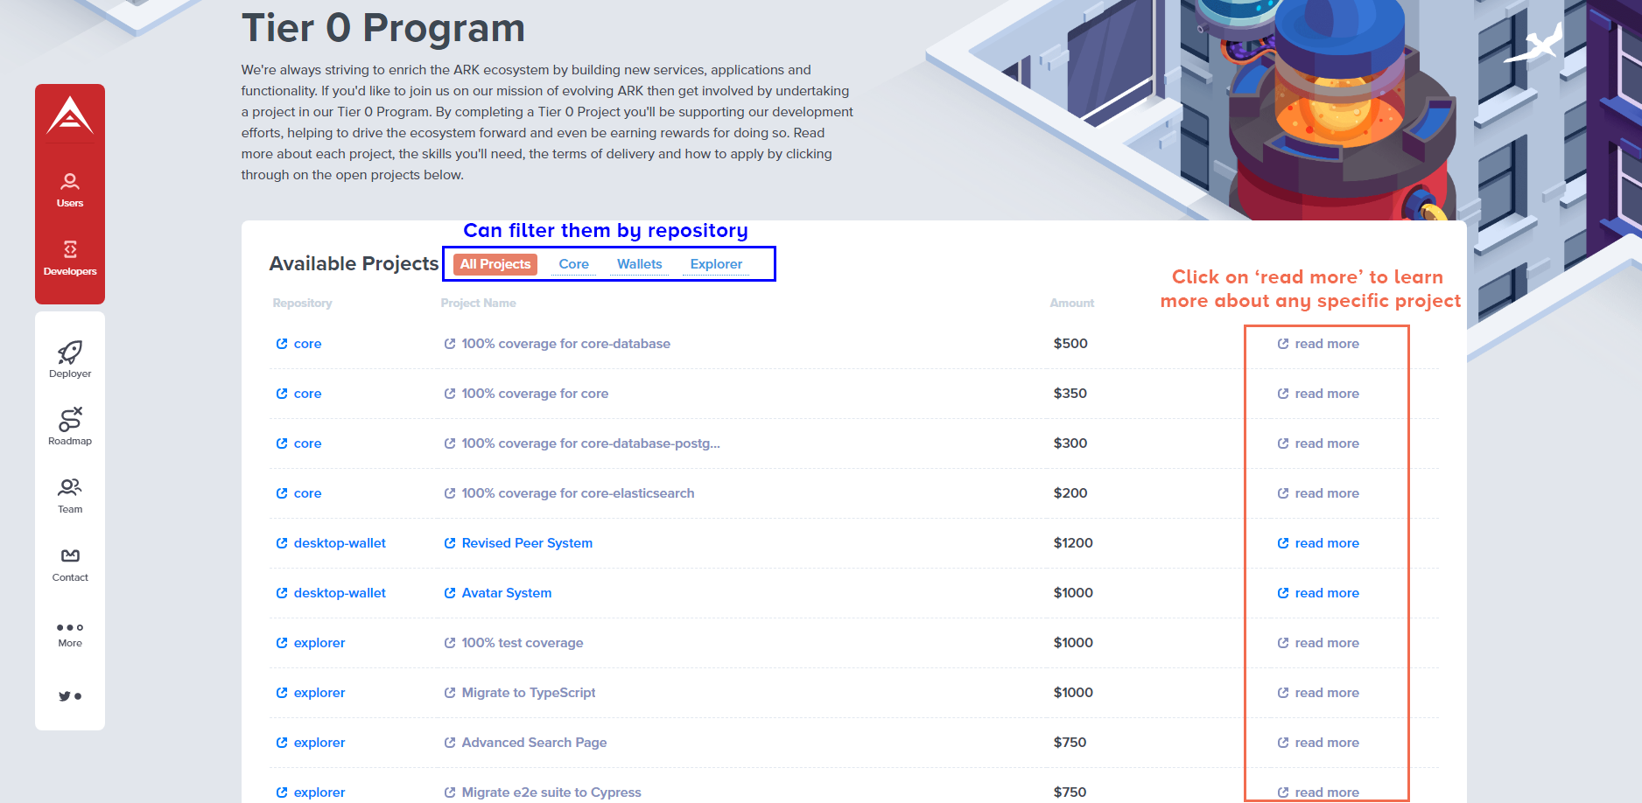Open '100% test coverage' project link
Viewport: 1642px width, 803px height.
[x=514, y=643]
